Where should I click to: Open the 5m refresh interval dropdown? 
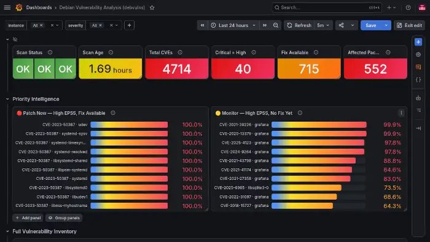(322, 25)
